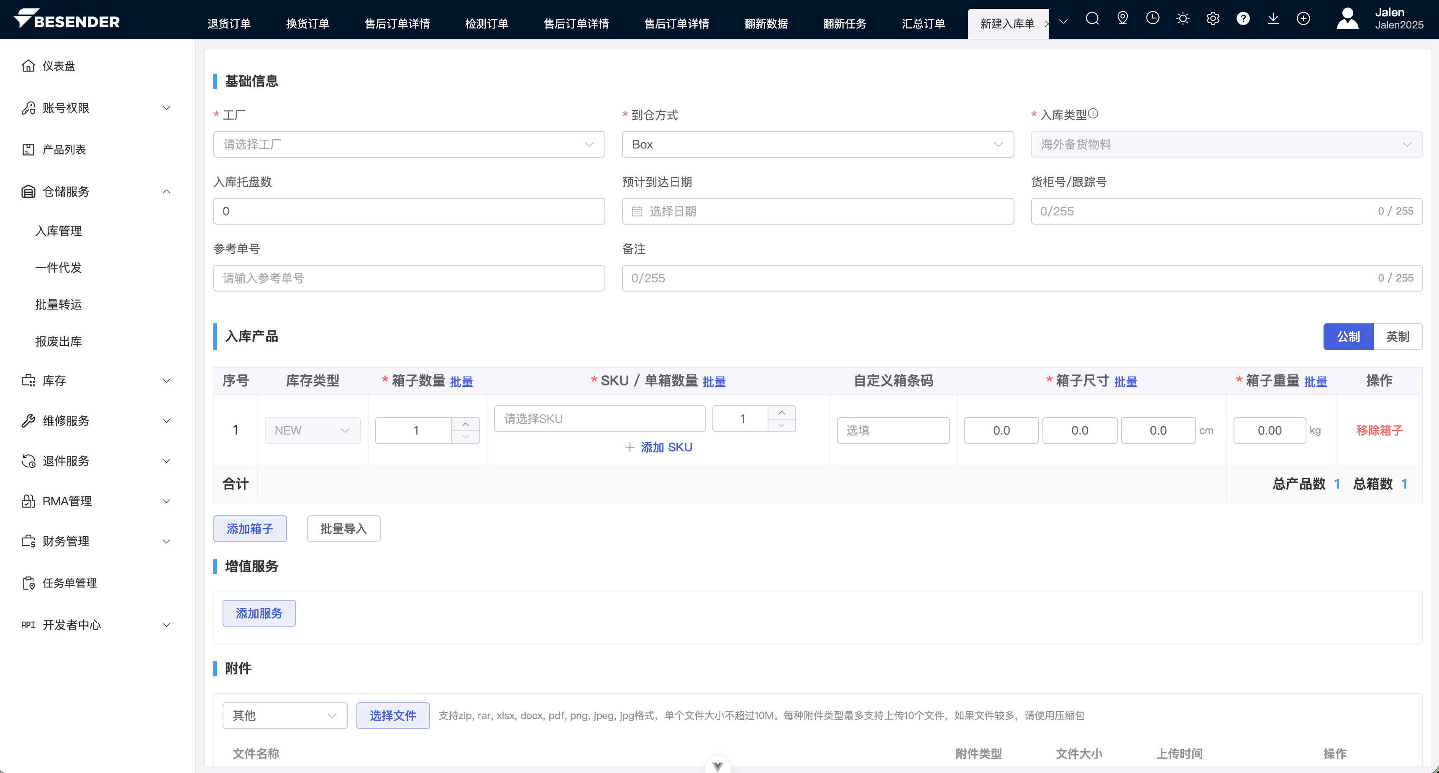Open the clock history icon
1439x773 pixels.
1152,19
